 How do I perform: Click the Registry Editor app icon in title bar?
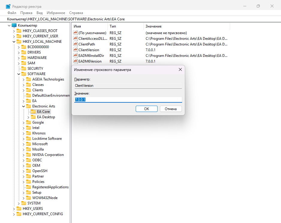pyautogui.click(x=8, y=7)
